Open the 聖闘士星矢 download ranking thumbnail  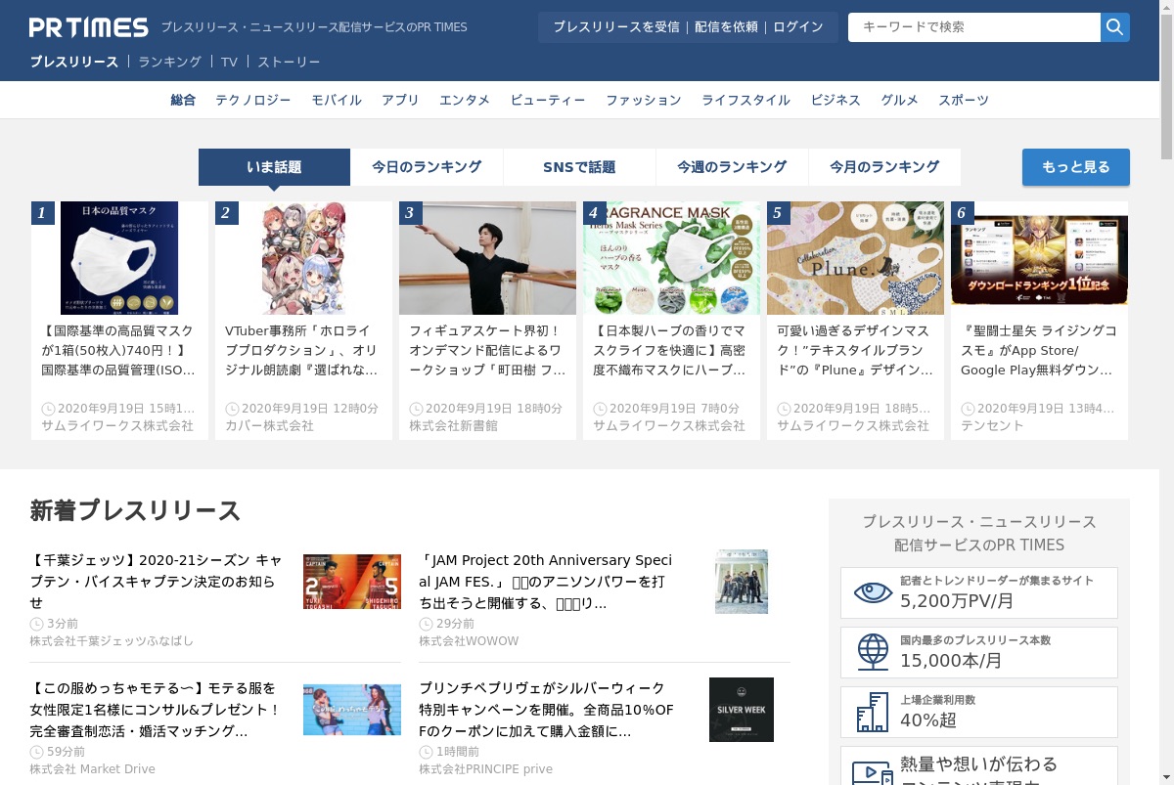(x=1039, y=258)
